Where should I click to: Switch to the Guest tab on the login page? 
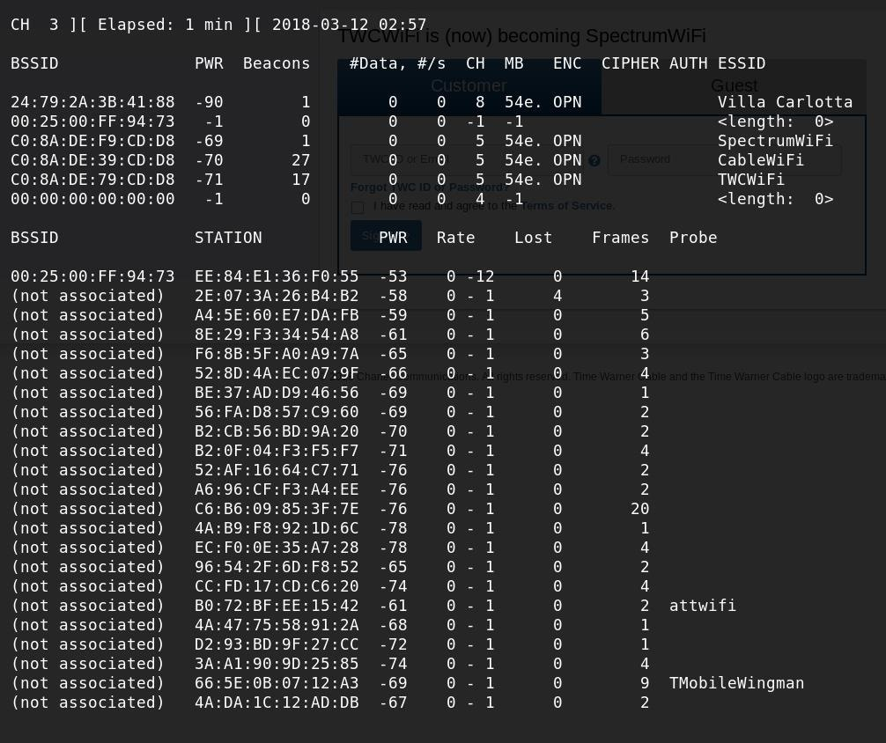[734, 86]
